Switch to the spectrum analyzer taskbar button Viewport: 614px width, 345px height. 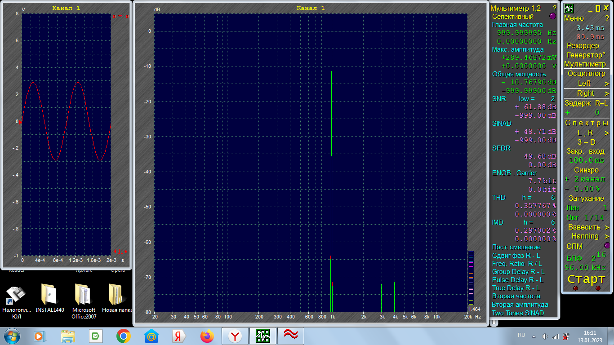click(263, 336)
